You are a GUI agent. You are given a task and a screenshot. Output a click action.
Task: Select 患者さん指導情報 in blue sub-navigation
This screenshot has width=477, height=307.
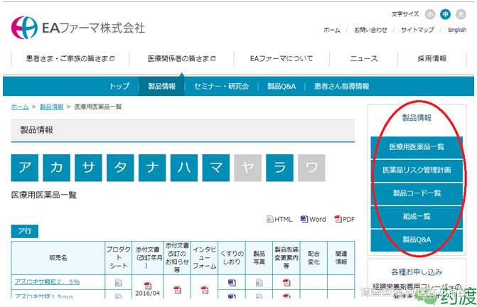pyautogui.click(x=342, y=86)
